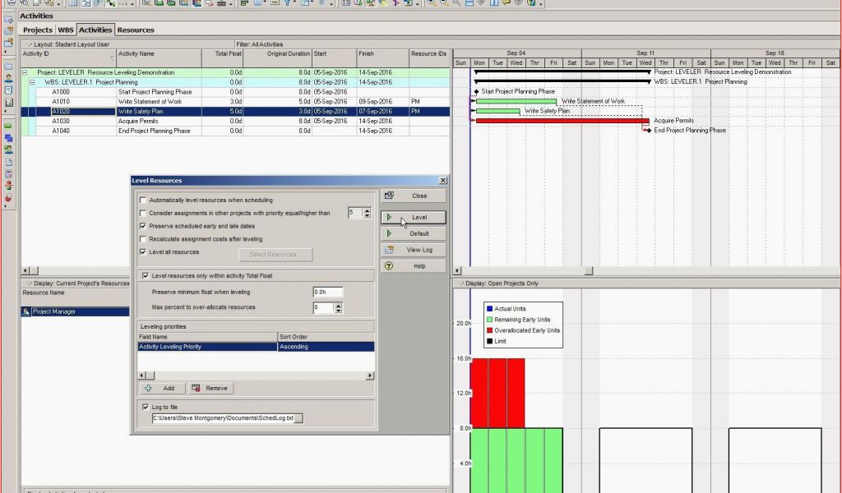This screenshot has height=493, width=842.
Task: Toggle the Log to file checkbox
Action: tap(144, 406)
